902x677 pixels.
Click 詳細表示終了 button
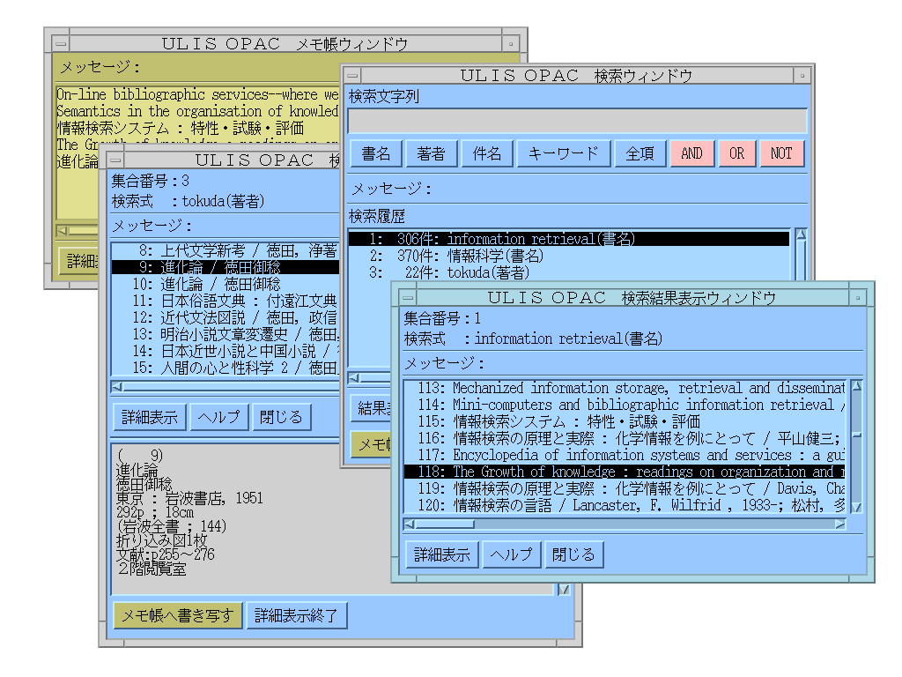(296, 615)
